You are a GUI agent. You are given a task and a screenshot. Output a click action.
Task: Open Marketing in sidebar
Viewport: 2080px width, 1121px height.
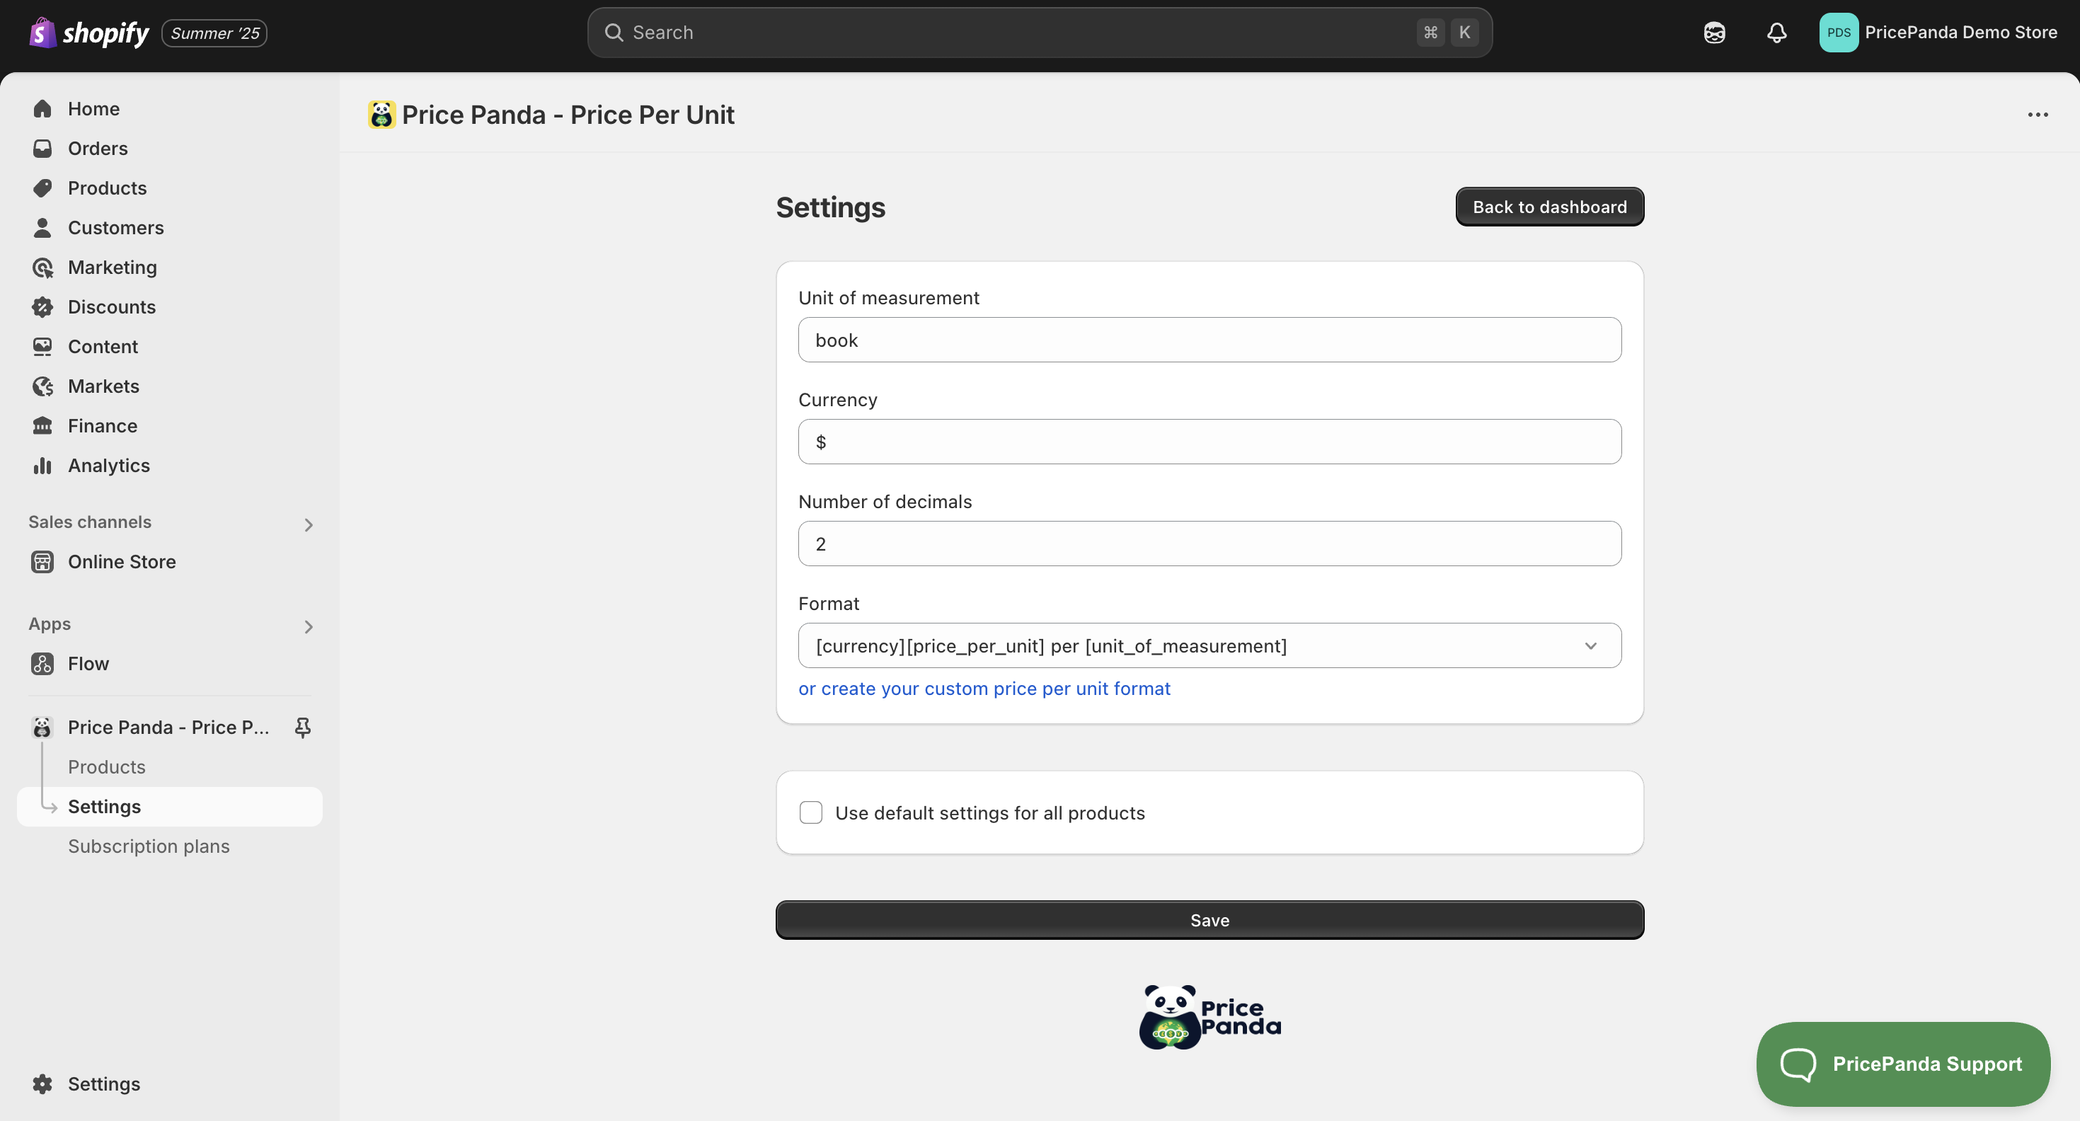pyautogui.click(x=170, y=268)
